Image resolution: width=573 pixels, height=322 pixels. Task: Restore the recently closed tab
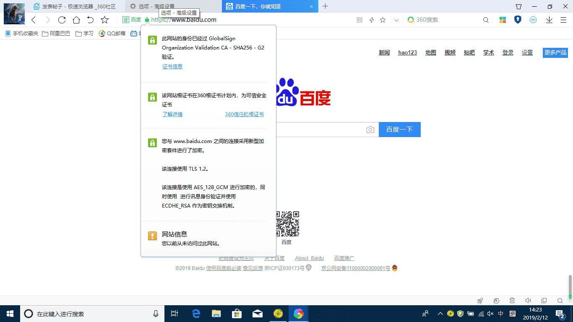tap(90, 20)
